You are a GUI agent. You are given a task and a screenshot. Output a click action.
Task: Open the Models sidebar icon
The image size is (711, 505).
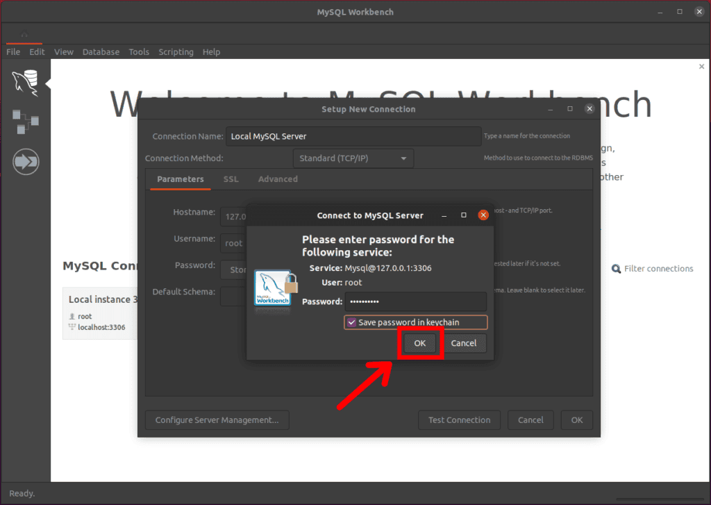[26, 122]
